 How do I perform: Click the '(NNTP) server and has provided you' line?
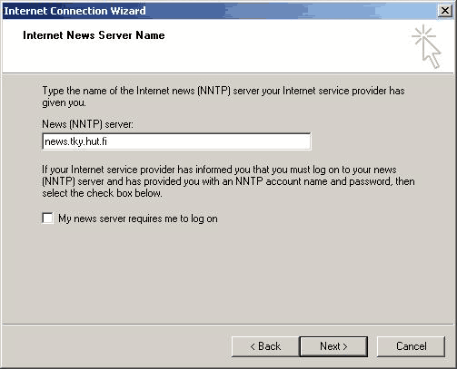pyautogui.click(x=228, y=181)
